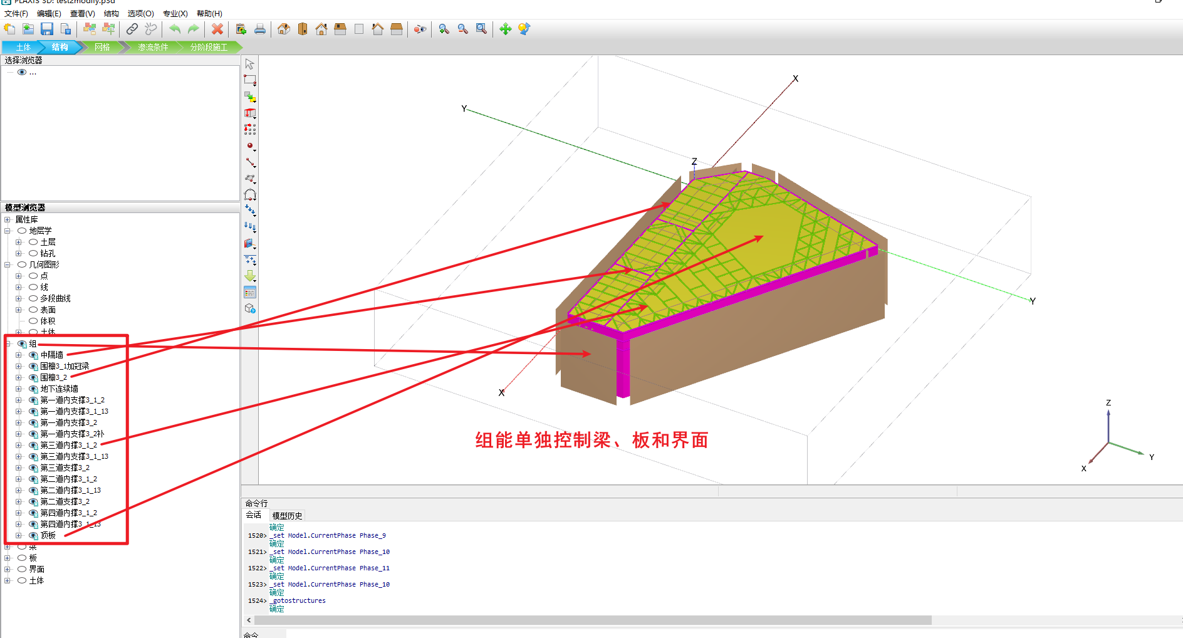This screenshot has width=1183, height=638.
Task: Click the red dot eye visibility icon
Action: (420, 29)
